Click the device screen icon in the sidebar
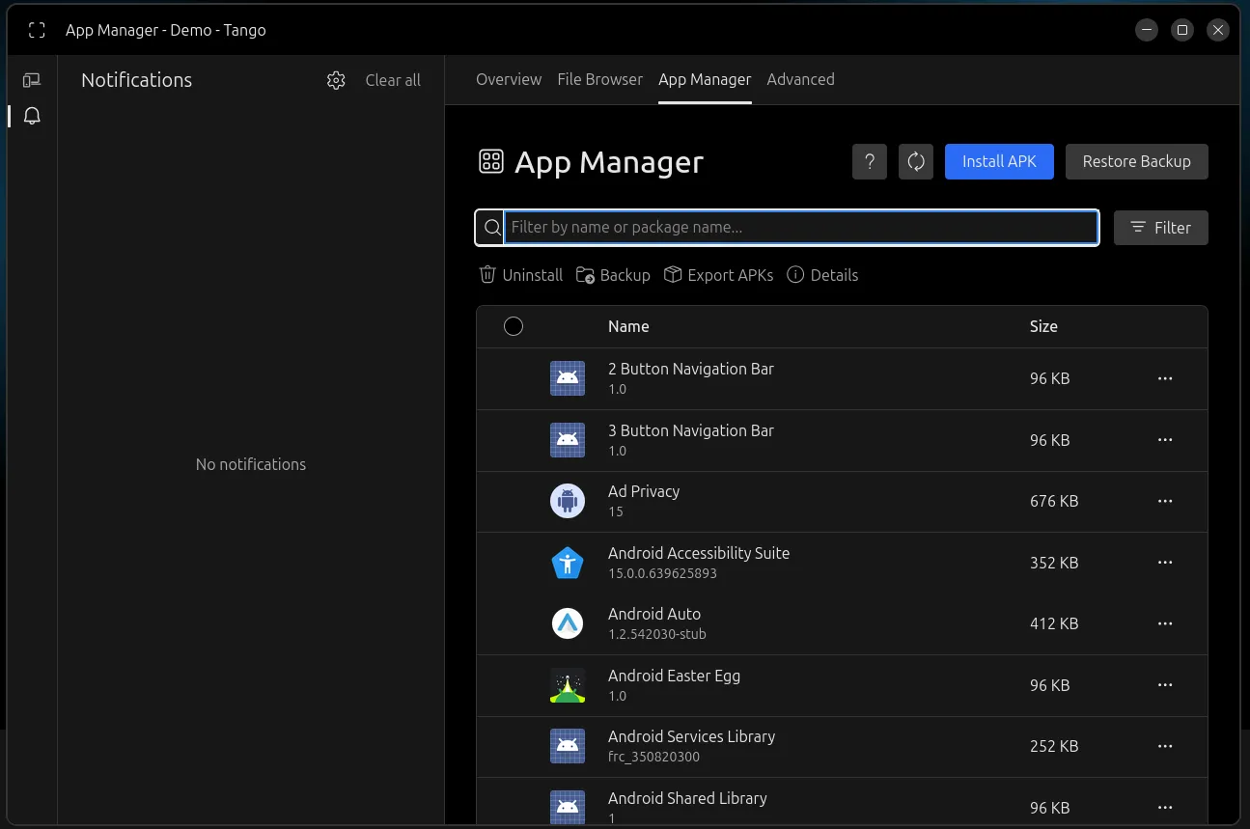Screen dimensions: 1250x829 pyautogui.click(x=32, y=79)
